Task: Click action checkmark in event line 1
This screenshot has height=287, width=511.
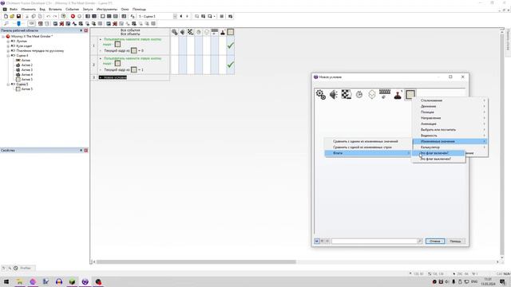Action: 231,45
